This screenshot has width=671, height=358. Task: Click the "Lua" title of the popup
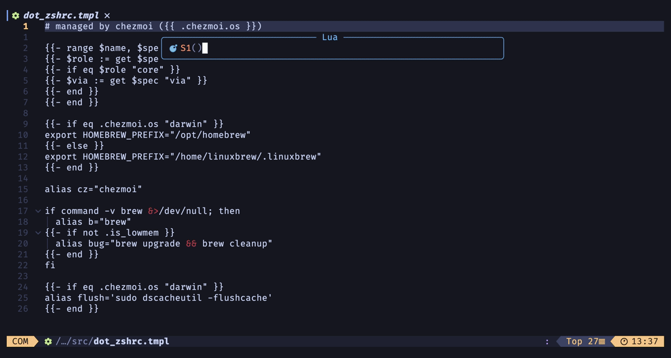(330, 37)
